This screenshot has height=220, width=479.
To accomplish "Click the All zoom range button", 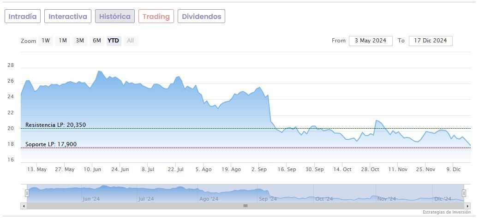I will 131,41.
